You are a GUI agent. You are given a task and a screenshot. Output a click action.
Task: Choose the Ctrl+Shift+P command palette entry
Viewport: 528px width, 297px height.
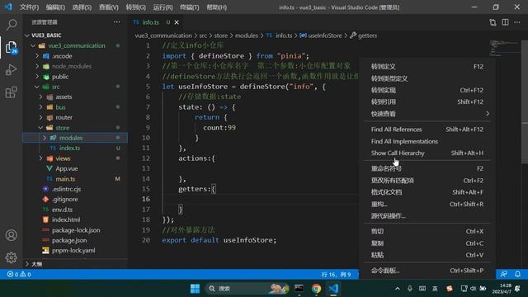tap(427, 271)
